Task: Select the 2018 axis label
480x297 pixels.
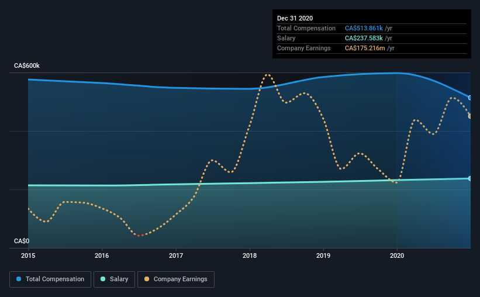Action: (x=250, y=255)
